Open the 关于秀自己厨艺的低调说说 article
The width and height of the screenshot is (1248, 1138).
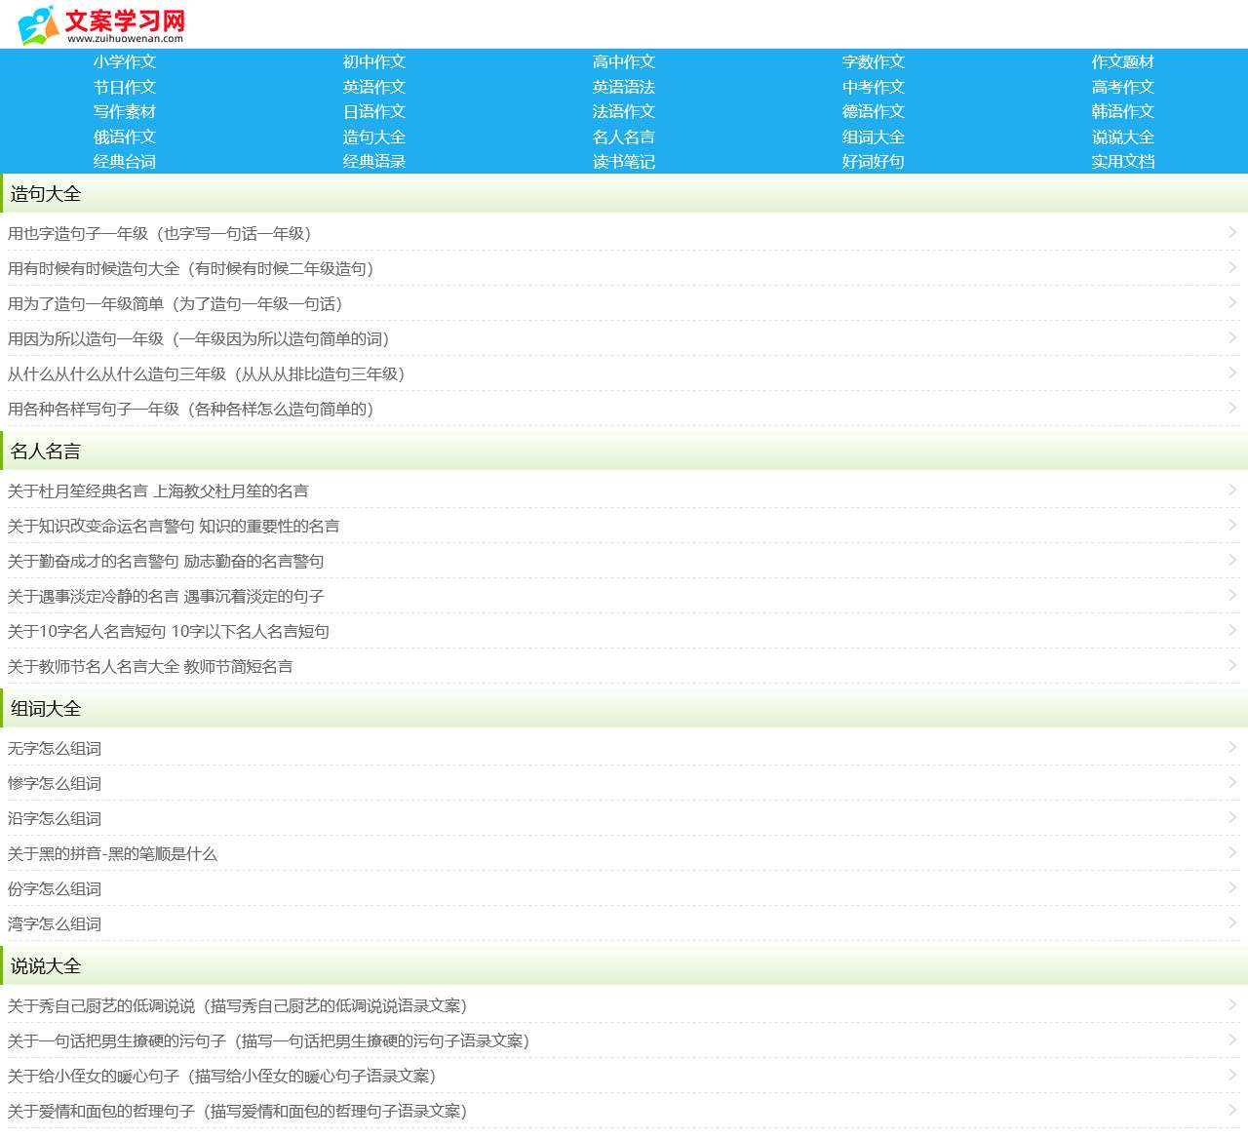click(237, 1005)
